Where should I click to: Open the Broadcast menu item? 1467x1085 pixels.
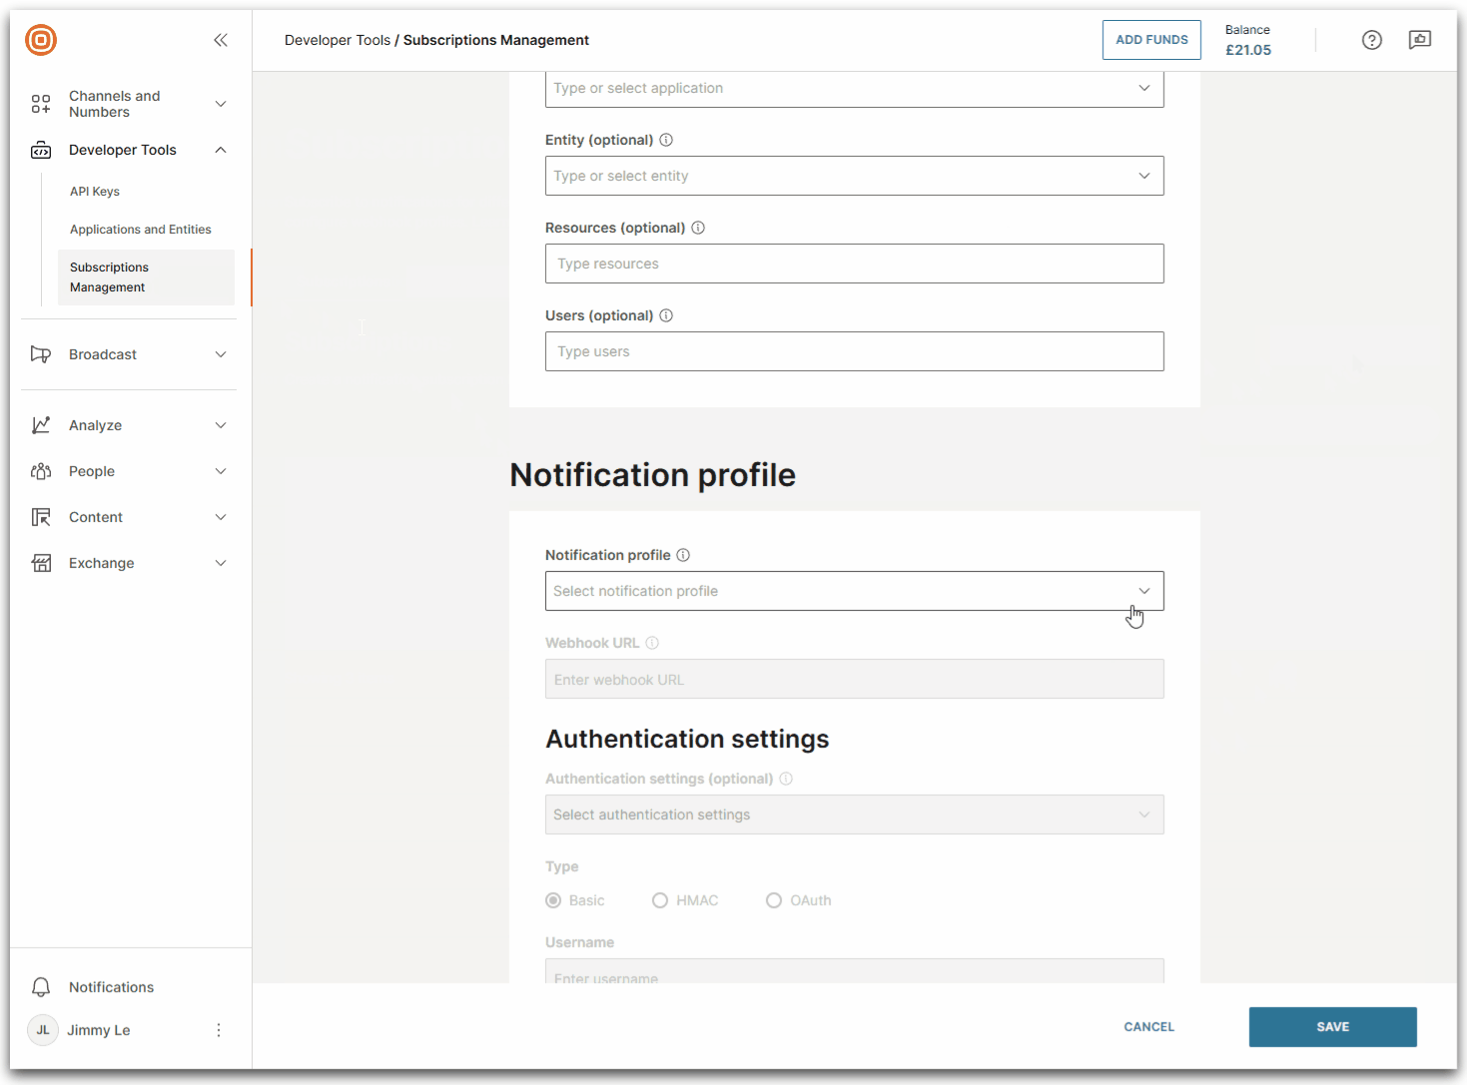103,354
